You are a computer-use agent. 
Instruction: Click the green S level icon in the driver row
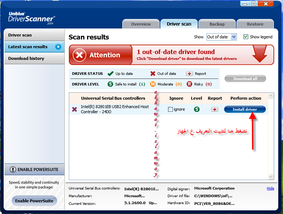click(x=197, y=109)
